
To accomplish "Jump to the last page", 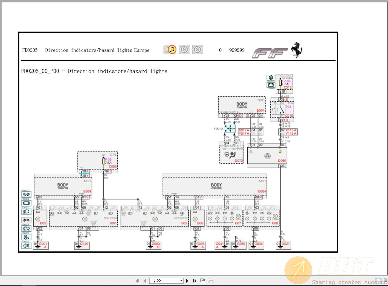I will (195, 281).
